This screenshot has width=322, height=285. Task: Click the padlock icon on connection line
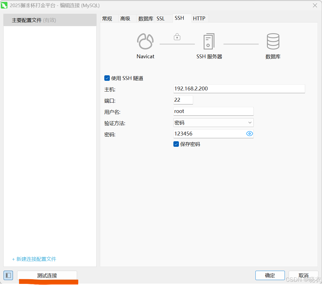177,37
